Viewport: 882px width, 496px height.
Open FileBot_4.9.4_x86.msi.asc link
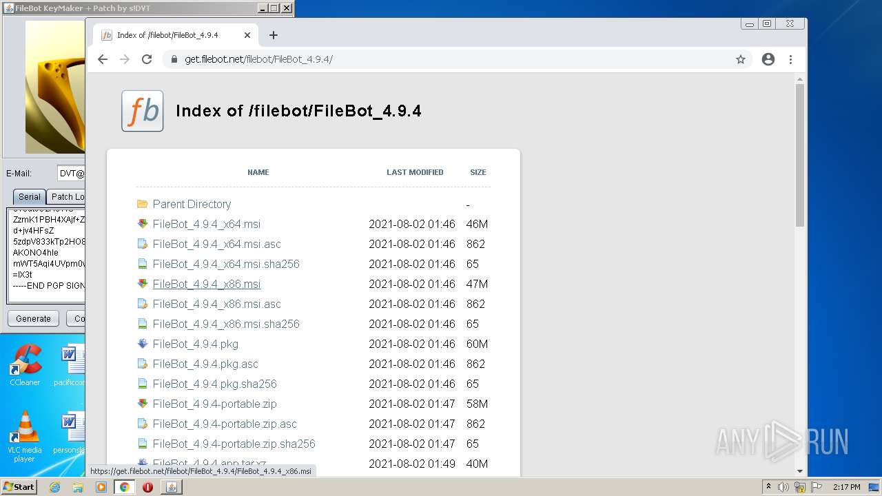217,304
